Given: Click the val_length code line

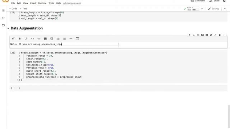Looking at the screenshot, I should [40, 19].
